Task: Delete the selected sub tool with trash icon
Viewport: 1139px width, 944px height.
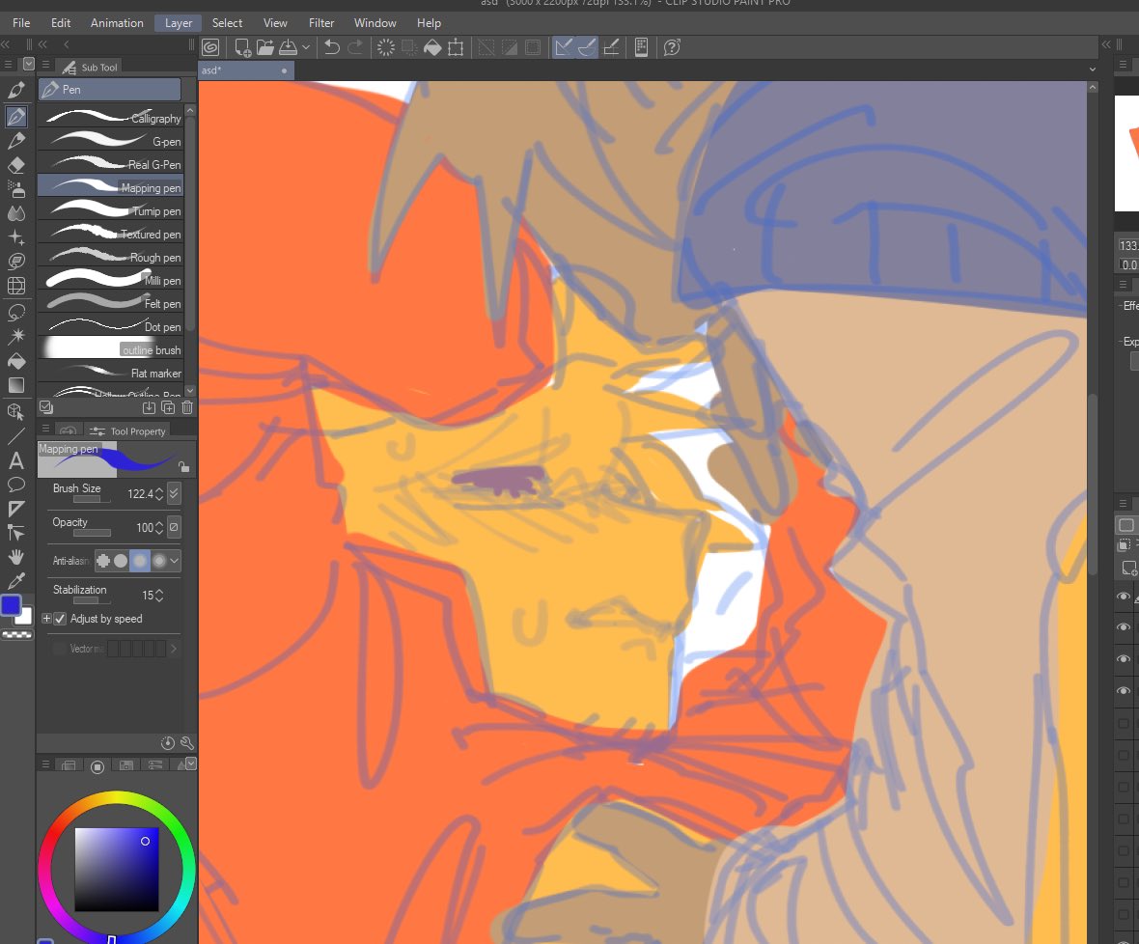Action: click(187, 408)
